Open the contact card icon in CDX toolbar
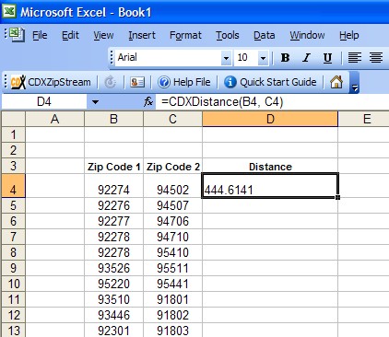The image size is (389, 337). tap(137, 82)
